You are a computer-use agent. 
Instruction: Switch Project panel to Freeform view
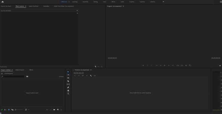click(12, 110)
